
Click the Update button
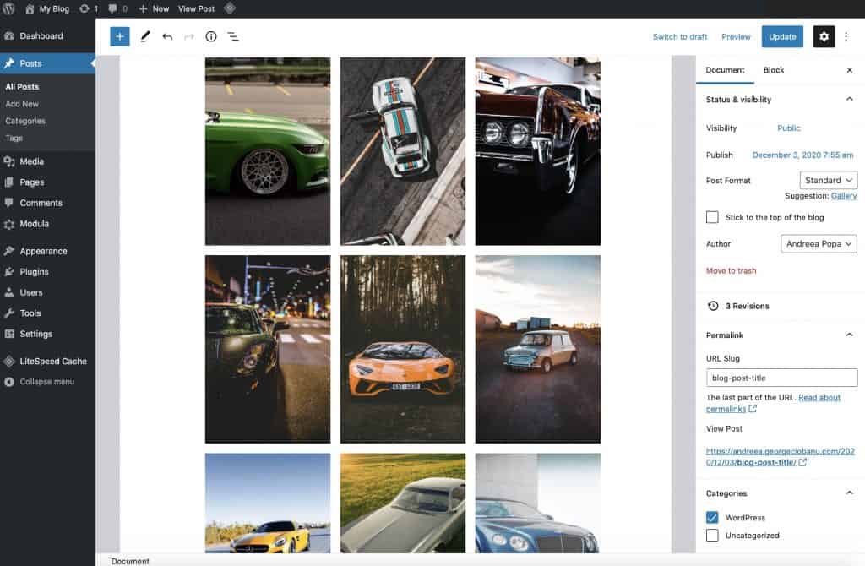click(x=782, y=36)
